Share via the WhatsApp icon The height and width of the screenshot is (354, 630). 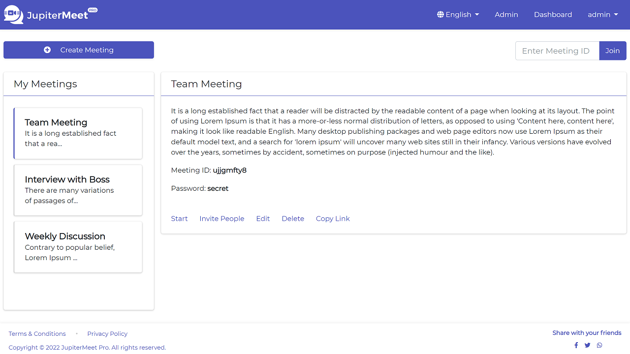coord(599,345)
